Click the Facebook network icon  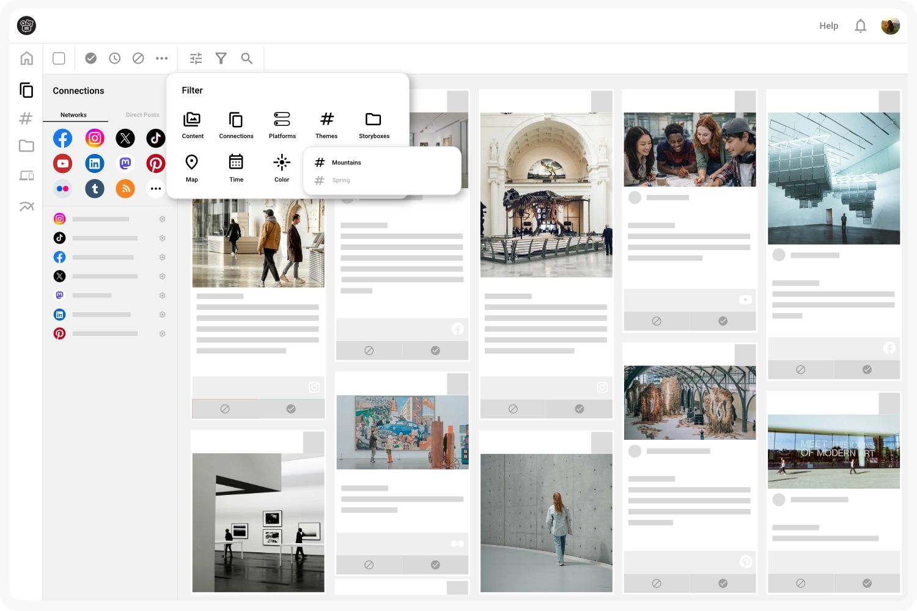pyautogui.click(x=62, y=139)
